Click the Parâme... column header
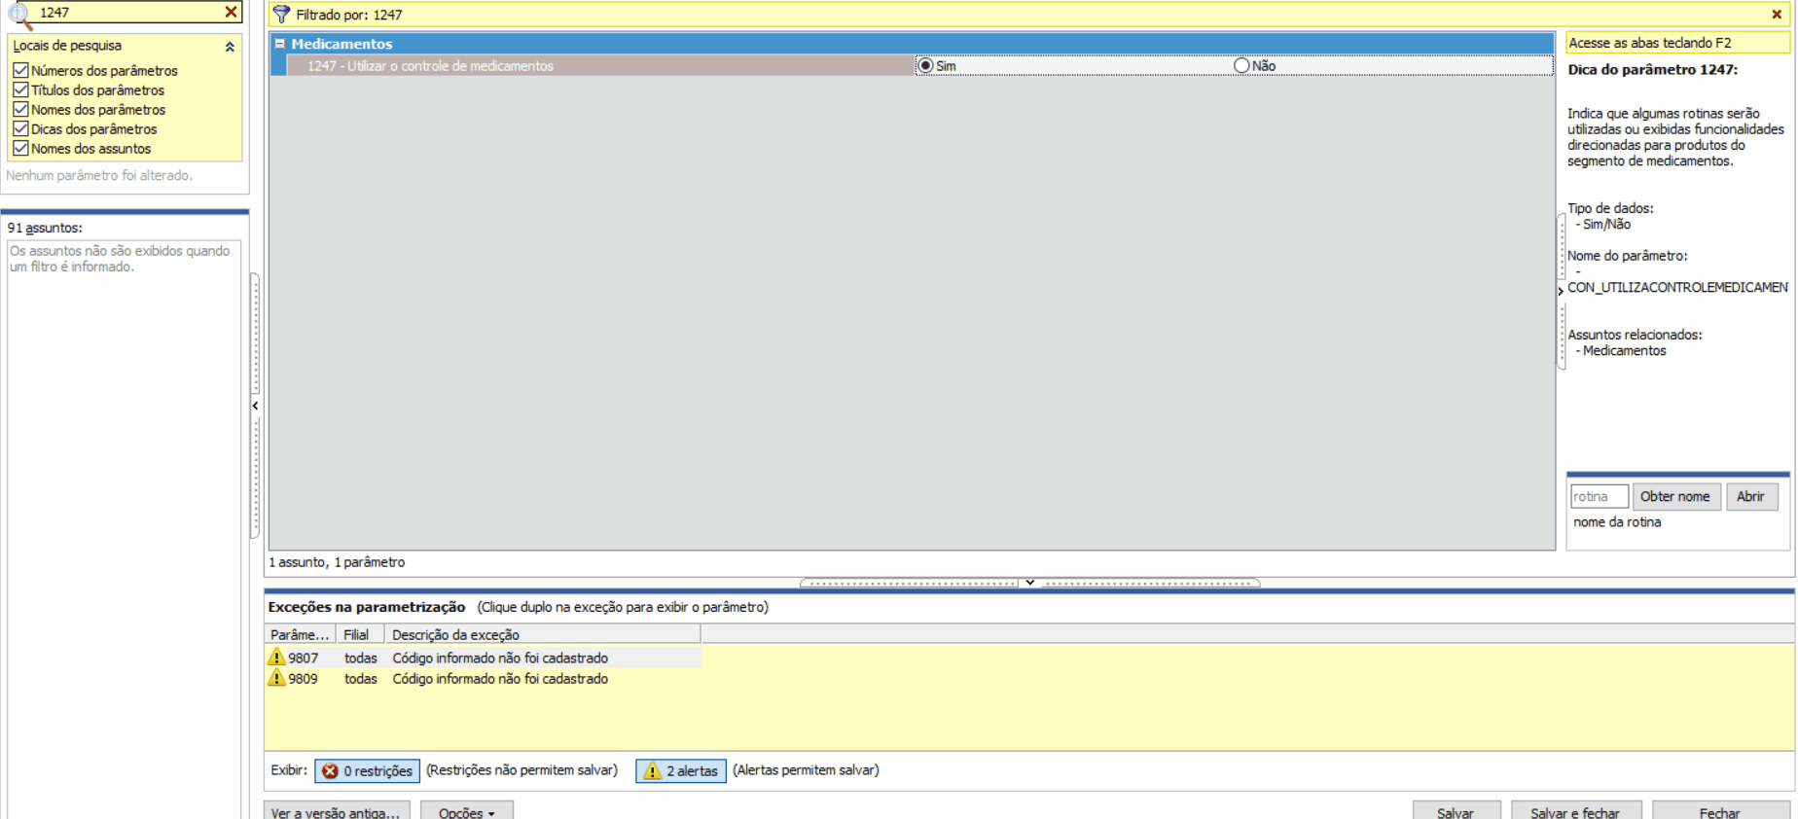Image resolution: width=1798 pixels, height=819 pixels. coord(300,635)
